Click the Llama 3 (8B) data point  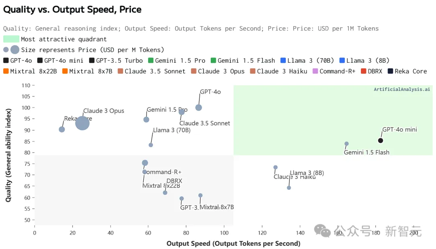pyautogui.click(x=289, y=188)
